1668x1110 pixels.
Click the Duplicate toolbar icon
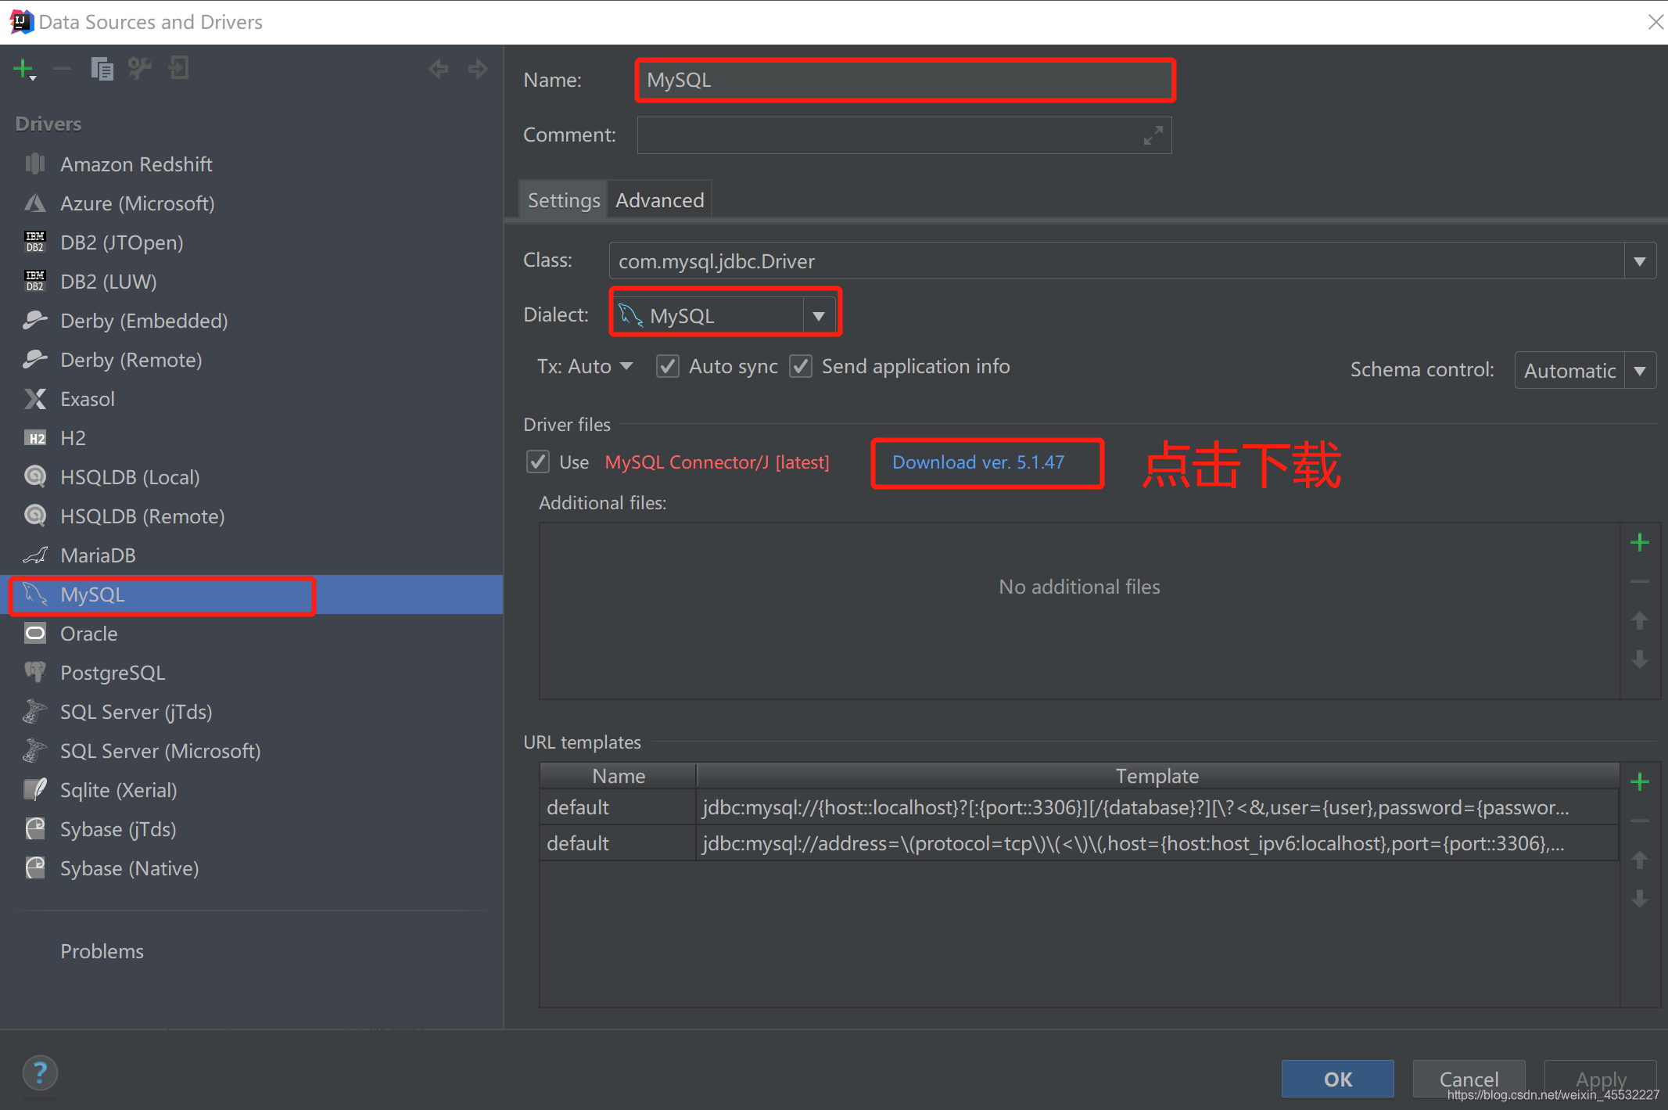pyautogui.click(x=102, y=69)
